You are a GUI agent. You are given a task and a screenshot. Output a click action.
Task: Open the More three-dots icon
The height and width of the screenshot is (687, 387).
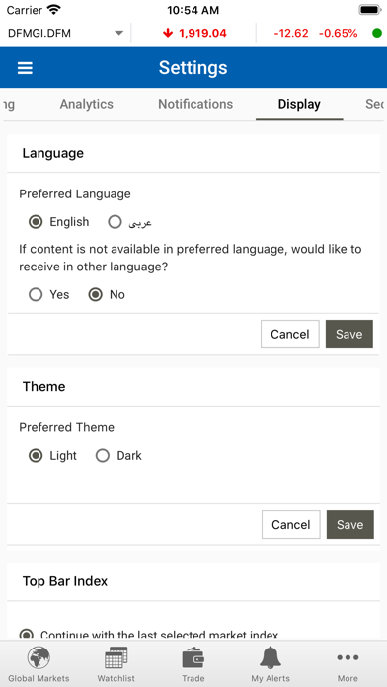click(348, 657)
